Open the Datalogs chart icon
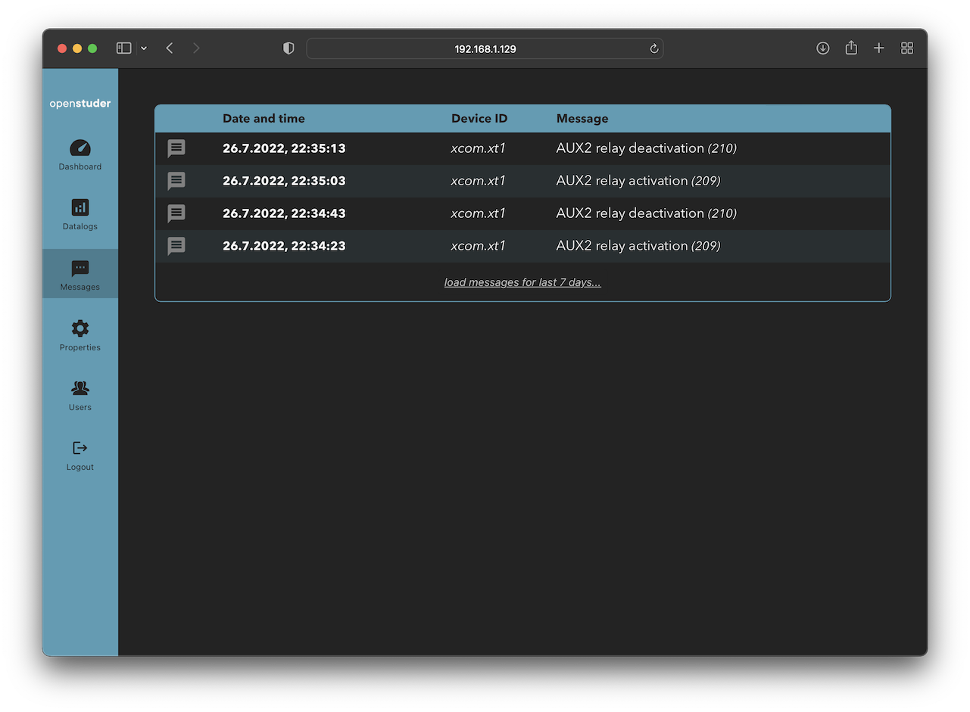The width and height of the screenshot is (970, 712). tap(80, 207)
